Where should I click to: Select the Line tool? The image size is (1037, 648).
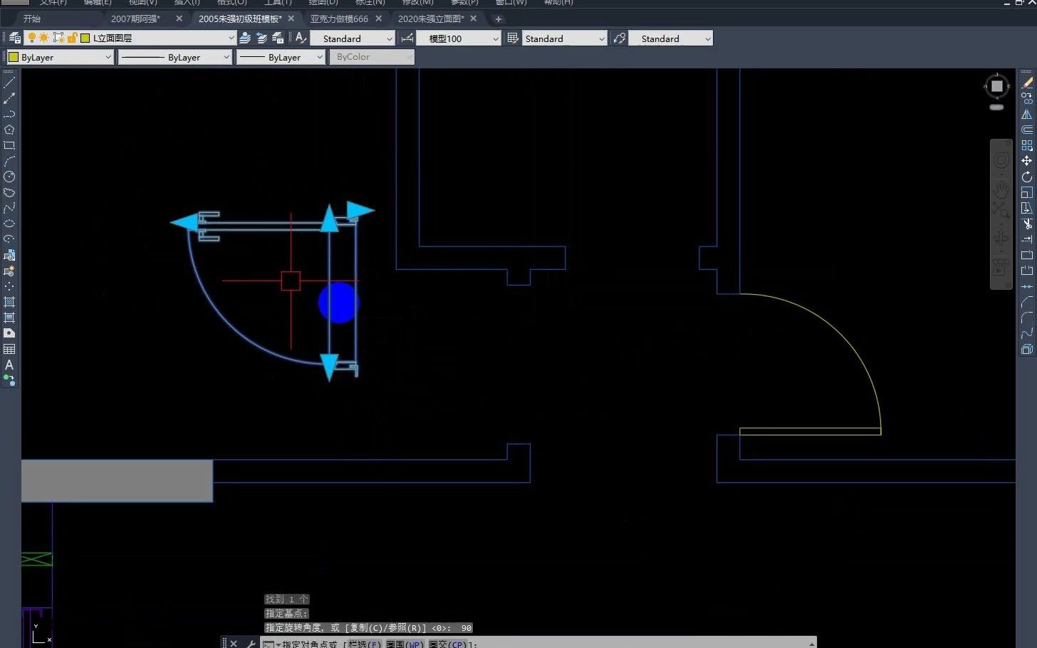pos(9,83)
